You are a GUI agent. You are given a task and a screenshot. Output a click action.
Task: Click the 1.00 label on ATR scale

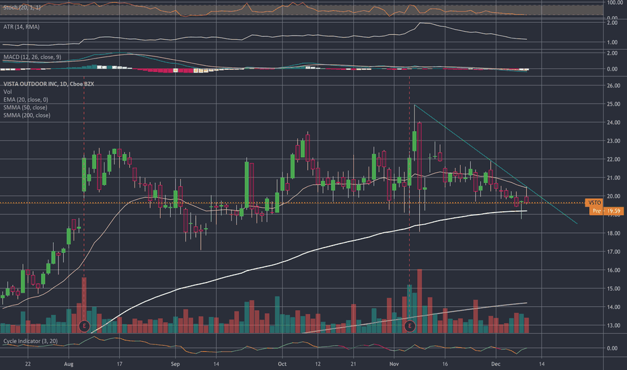(612, 42)
